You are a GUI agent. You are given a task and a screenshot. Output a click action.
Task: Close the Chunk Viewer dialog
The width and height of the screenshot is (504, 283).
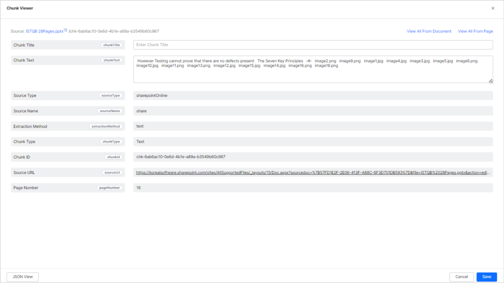pos(493,8)
